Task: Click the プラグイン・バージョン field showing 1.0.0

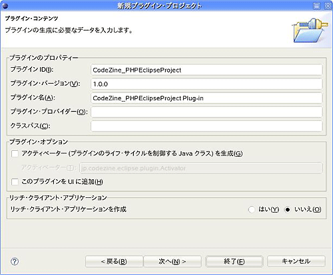Action: [x=206, y=84]
